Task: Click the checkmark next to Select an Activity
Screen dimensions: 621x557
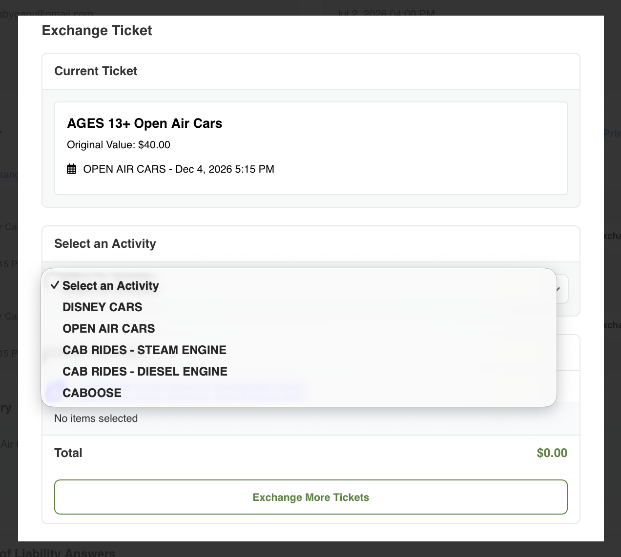Action: pos(55,285)
